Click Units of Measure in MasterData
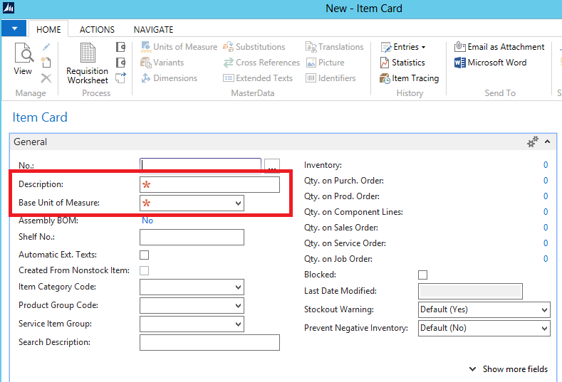Screen dimensions: 562x382 coord(179,47)
